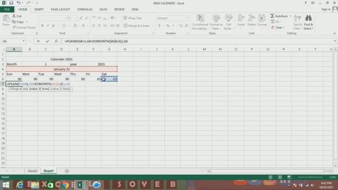Add a new sheet with plus icon
This screenshot has width=338, height=190.
click(67, 171)
